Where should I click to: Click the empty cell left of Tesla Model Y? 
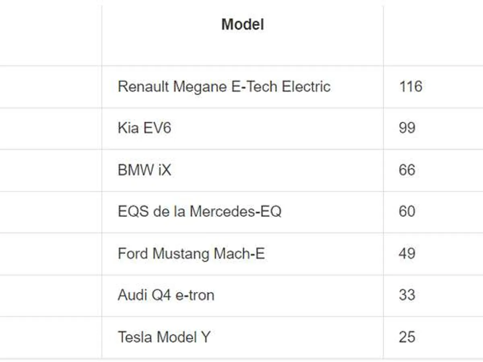[50, 337]
